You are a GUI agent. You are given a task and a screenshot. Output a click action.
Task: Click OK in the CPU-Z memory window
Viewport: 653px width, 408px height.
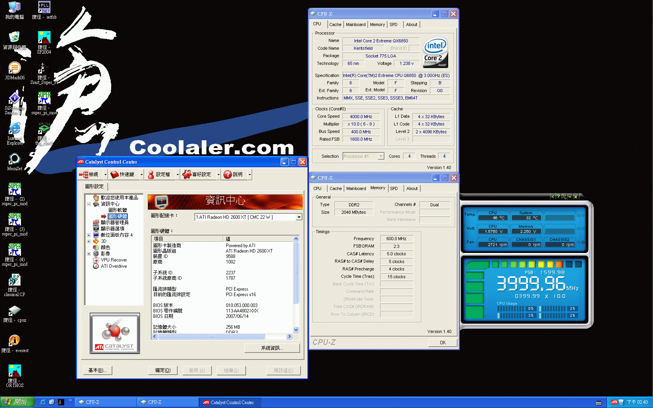(x=443, y=342)
